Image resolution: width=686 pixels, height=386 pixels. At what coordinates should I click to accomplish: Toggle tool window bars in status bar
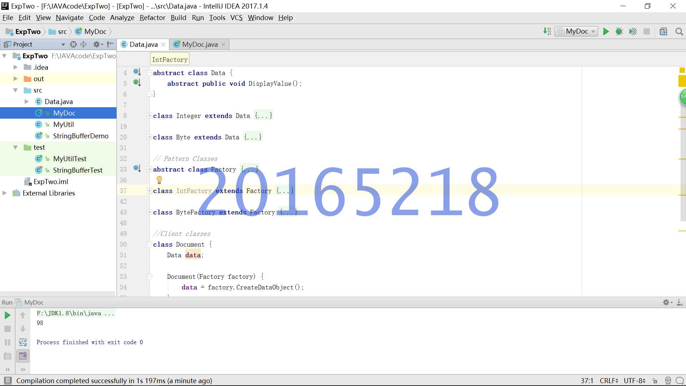point(8,380)
